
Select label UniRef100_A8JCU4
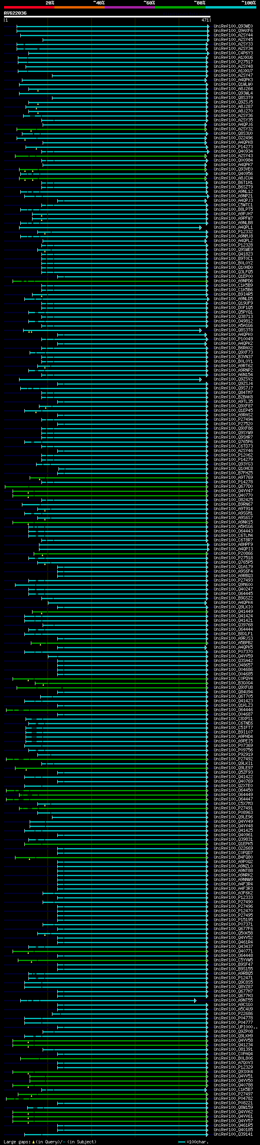[x=233, y=178]
